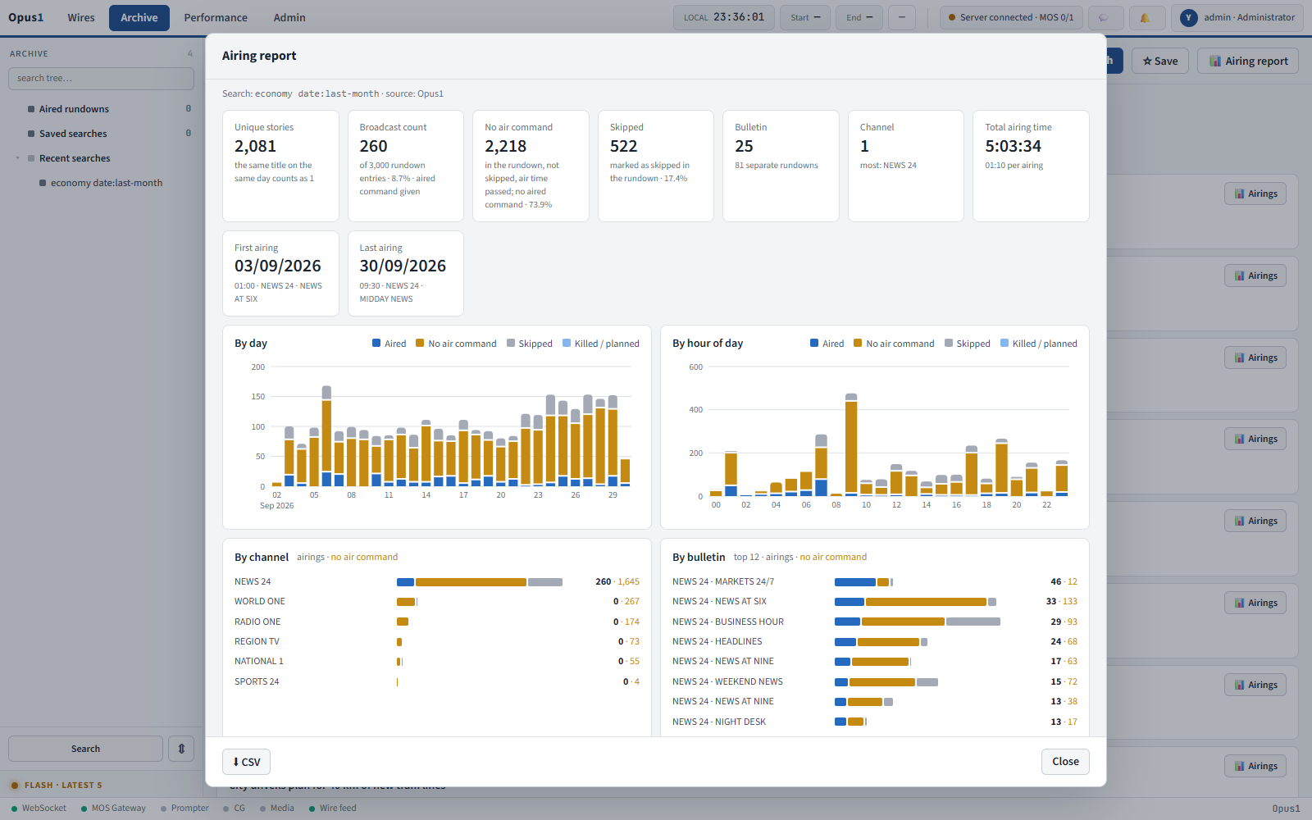Open the notifications bell
Viewport: 1312px width, 820px height.
tap(1146, 17)
